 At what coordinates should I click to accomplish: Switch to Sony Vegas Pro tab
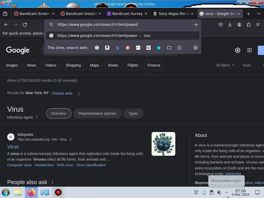174,14
